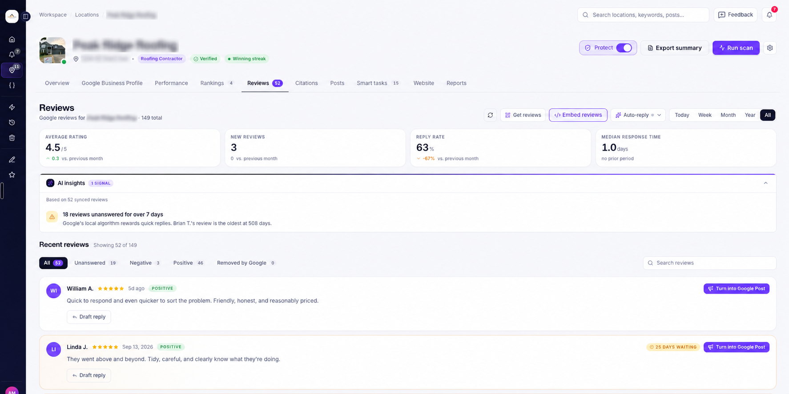
Task: Open the star favorites icon in sidebar
Action: [x=12, y=175]
